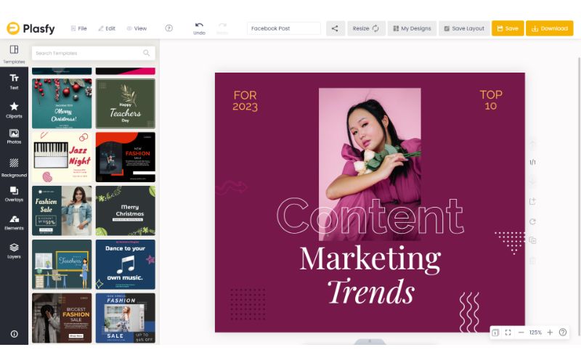Viewport: 581px width, 363px height.
Task: Zoom out with the minus icon
Action: (x=521, y=333)
